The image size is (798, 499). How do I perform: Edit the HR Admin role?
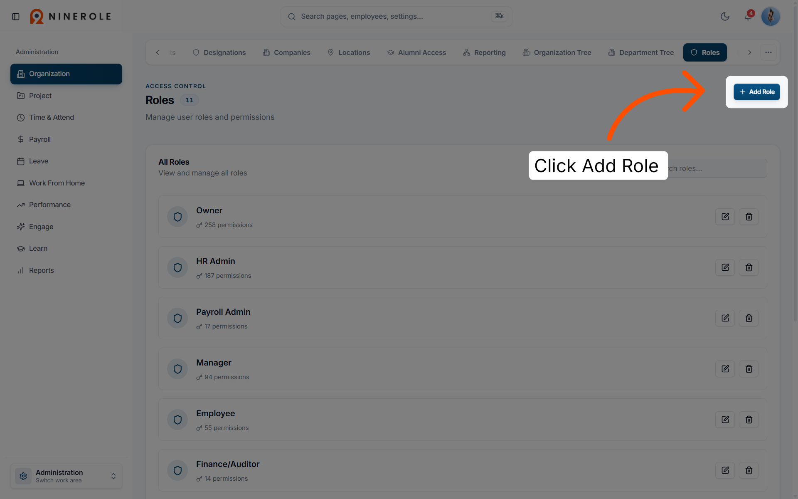725,267
